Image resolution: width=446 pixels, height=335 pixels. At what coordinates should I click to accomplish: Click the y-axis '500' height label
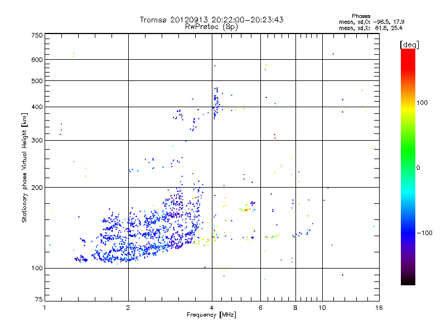pyautogui.click(x=37, y=81)
